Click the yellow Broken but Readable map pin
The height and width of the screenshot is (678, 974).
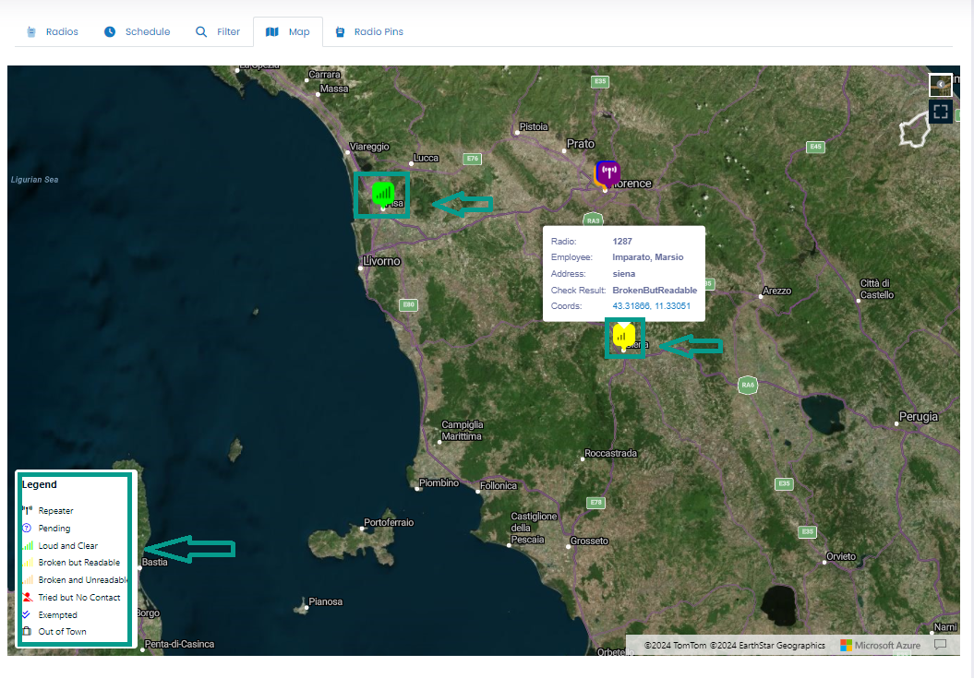click(x=624, y=336)
